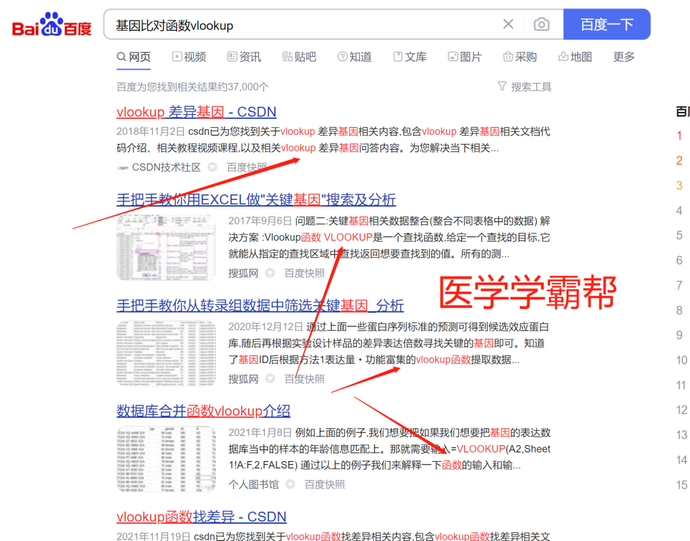
Task: Click the 贴吧 icon
Action: pyautogui.click(x=287, y=56)
